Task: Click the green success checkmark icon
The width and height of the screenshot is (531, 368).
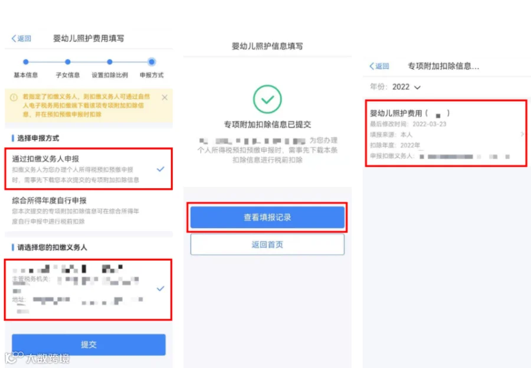Action: [x=267, y=99]
